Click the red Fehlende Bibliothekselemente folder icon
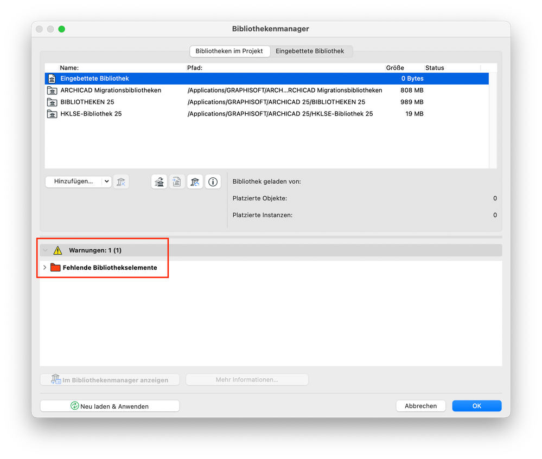This screenshot has width=542, height=459. click(55, 267)
